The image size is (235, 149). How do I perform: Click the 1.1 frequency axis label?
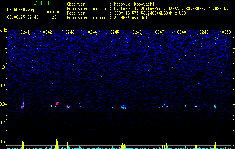pyautogui.click(x=3, y=48)
